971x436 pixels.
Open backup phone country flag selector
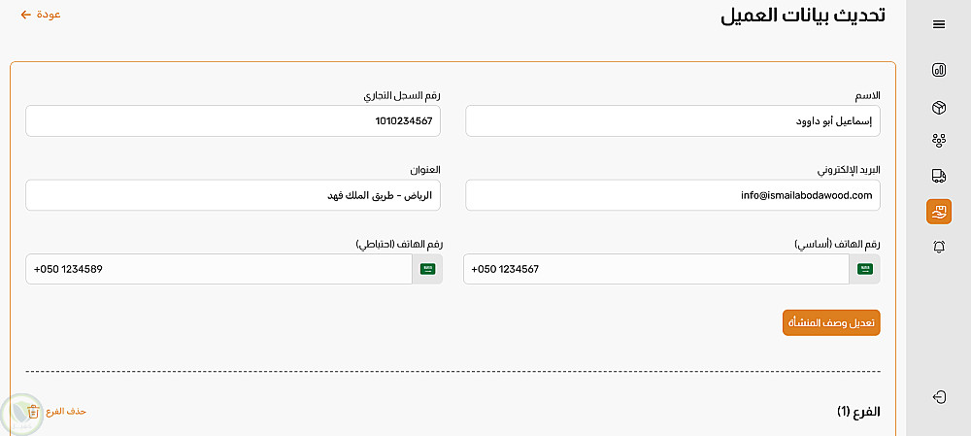[x=427, y=269]
